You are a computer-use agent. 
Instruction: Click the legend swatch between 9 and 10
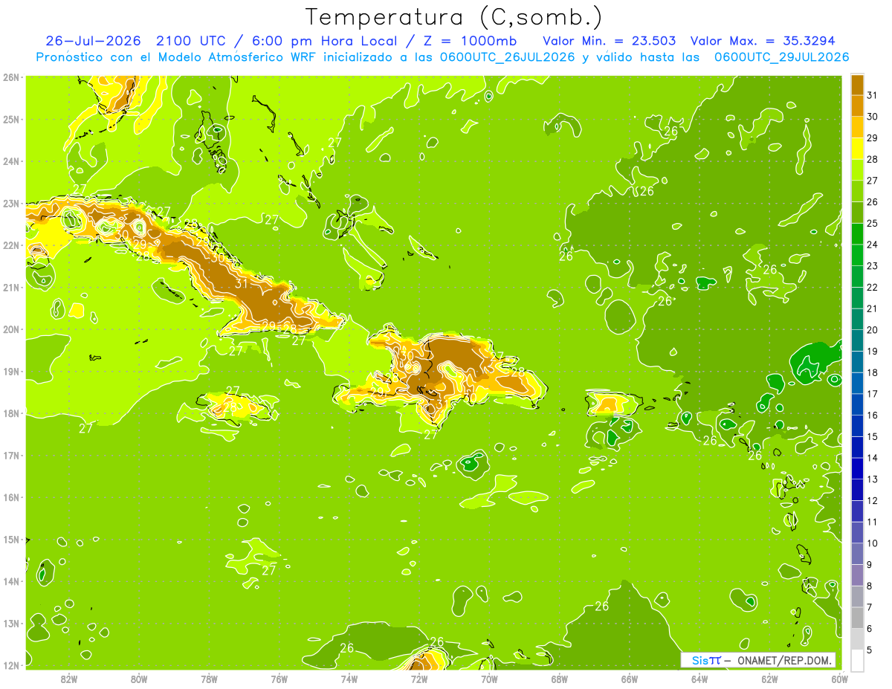pos(857,554)
